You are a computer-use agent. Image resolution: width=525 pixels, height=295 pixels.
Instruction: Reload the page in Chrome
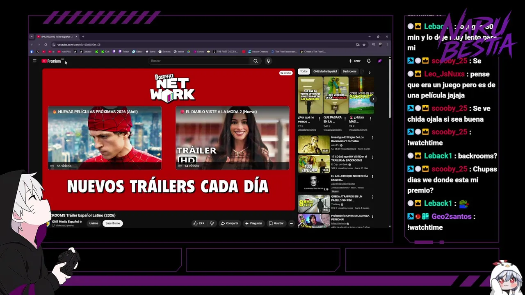[x=46, y=45]
